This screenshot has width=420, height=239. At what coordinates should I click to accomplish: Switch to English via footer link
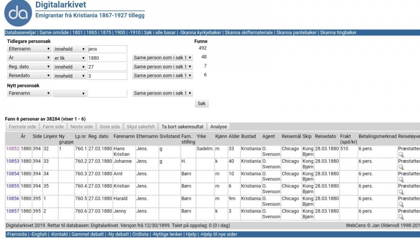[38, 234]
